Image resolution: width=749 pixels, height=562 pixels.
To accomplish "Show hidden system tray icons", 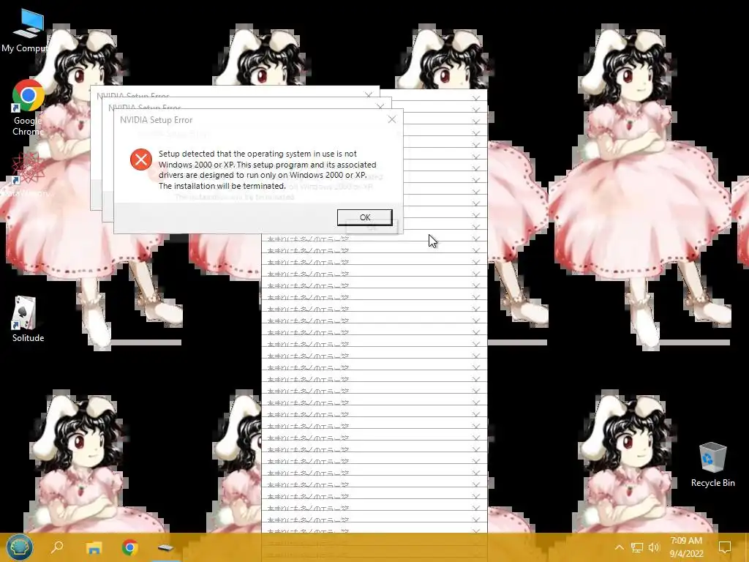I will [x=619, y=547].
